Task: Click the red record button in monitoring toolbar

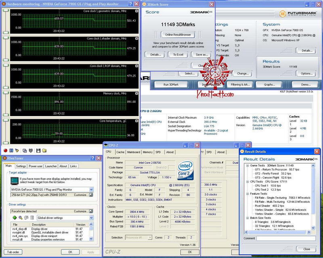Action: (5, 151)
